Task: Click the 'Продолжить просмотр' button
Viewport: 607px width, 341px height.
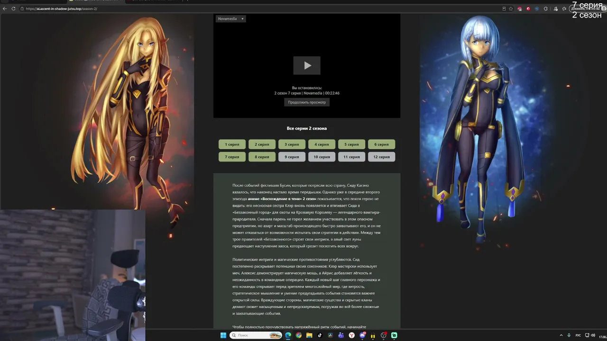Action: 307,102
